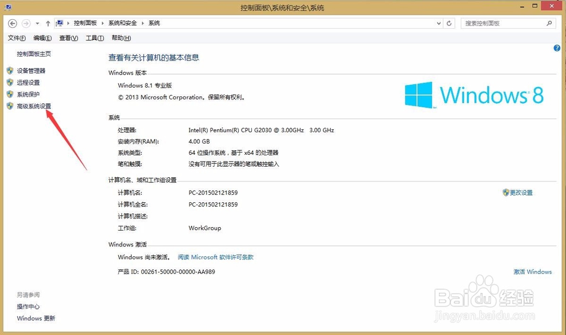The image size is (566, 335).
Task: Open 阅读 Microsoft 软件许可条款 link
Action: tap(216, 257)
